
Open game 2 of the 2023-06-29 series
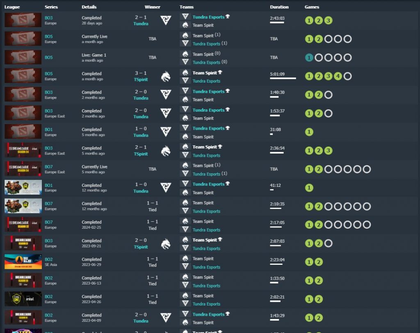pyautogui.click(x=319, y=262)
